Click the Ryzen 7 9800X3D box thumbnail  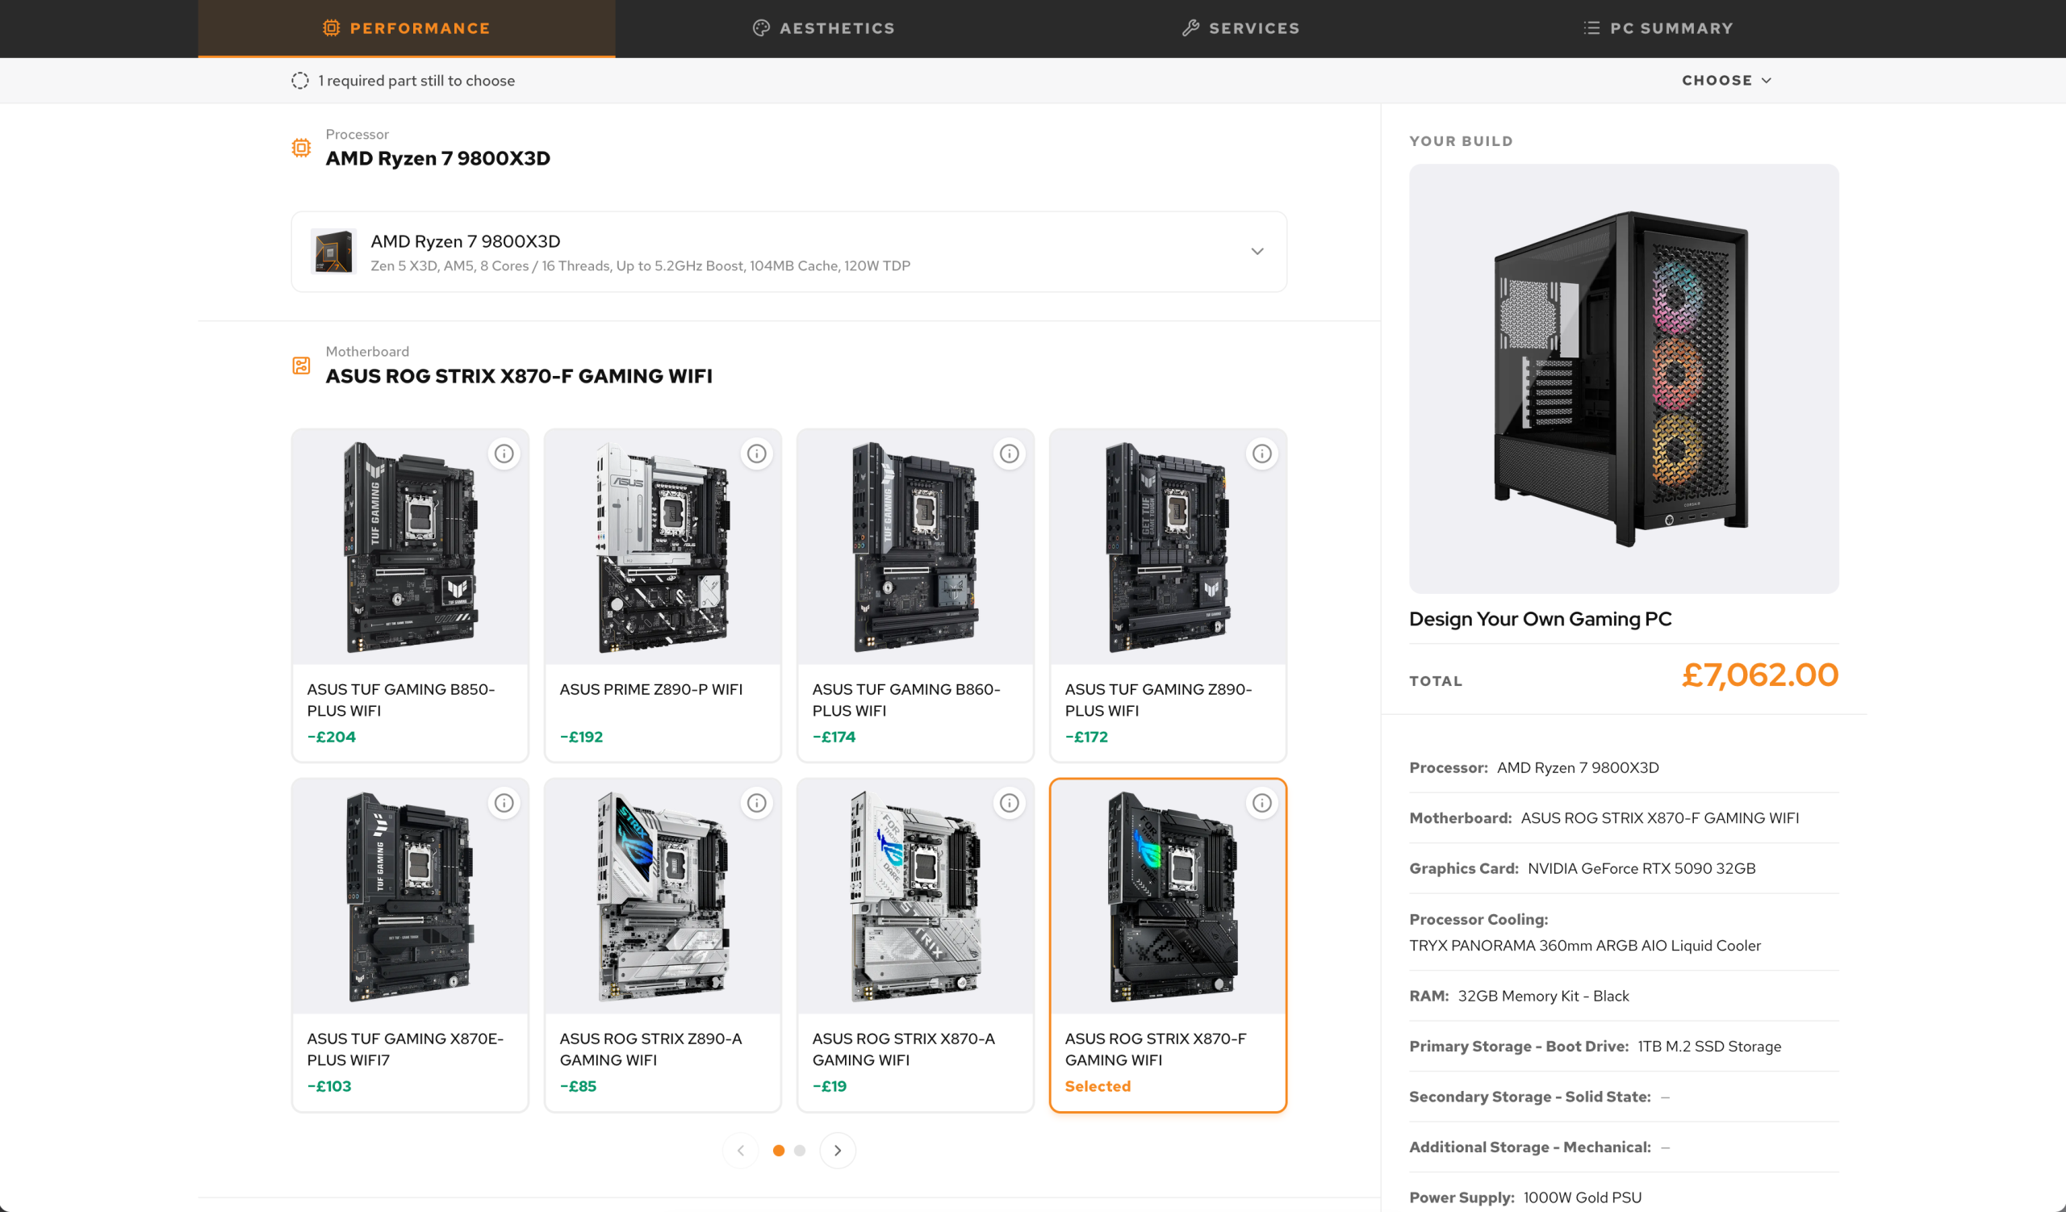tap(333, 251)
